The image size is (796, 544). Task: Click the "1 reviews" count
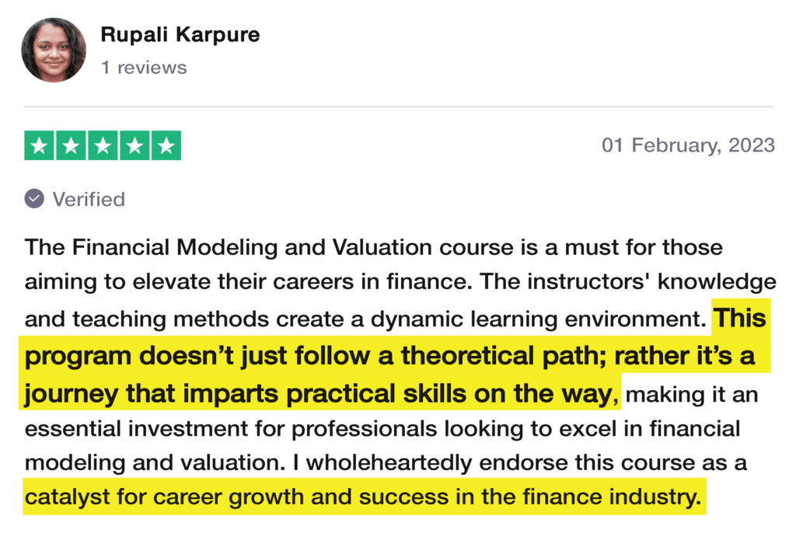click(x=144, y=68)
